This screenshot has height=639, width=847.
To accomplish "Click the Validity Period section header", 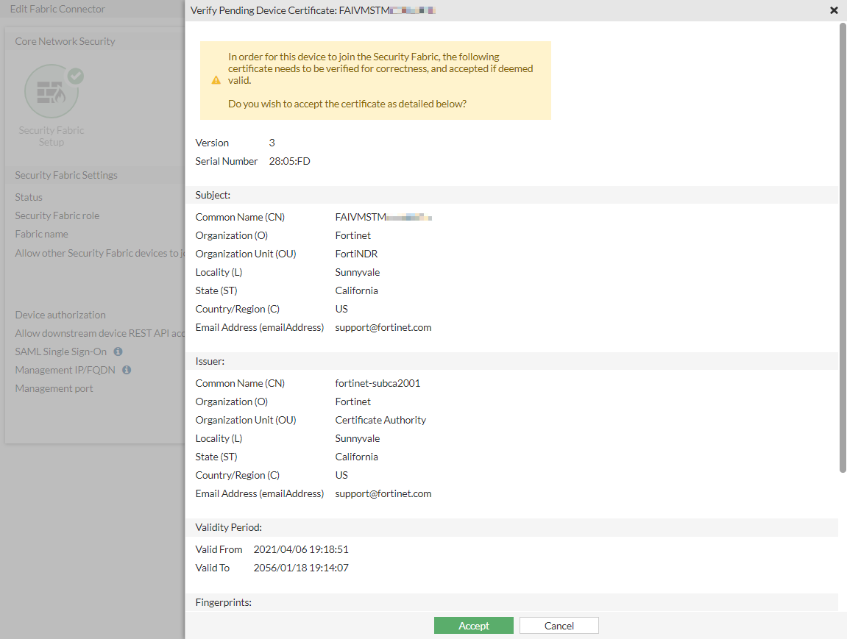I will [x=228, y=527].
